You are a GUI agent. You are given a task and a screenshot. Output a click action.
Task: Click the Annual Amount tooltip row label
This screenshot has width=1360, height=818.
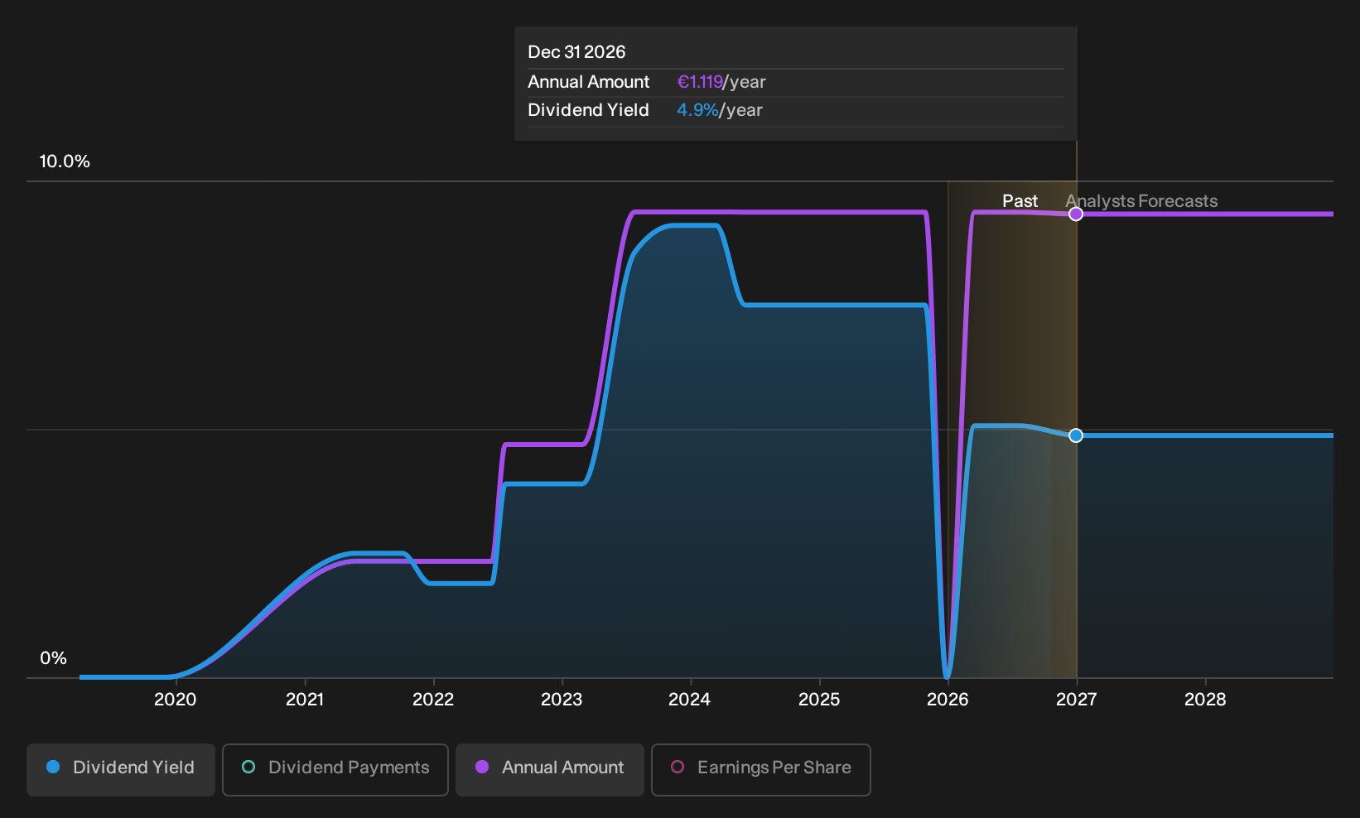[x=589, y=82]
